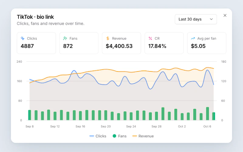
Task: Click the Oct 6 green fans bar
Action: tap(207, 113)
